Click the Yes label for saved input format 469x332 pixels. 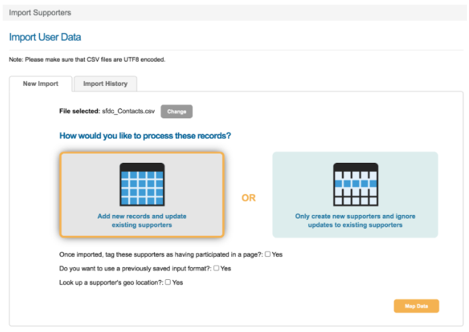pos(226,268)
